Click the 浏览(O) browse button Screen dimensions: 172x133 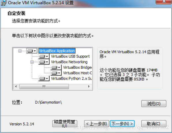154,104
